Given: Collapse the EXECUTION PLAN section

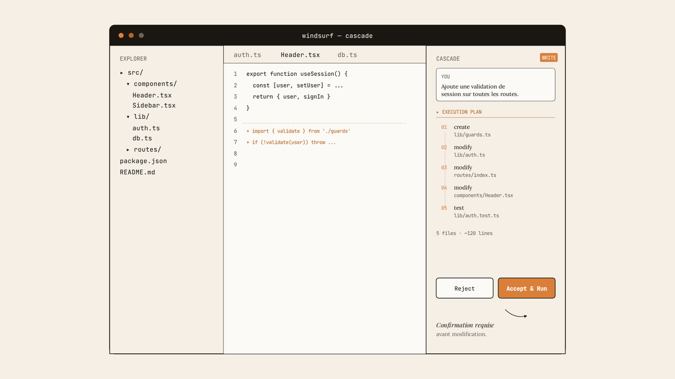Looking at the screenshot, I should coord(438,112).
